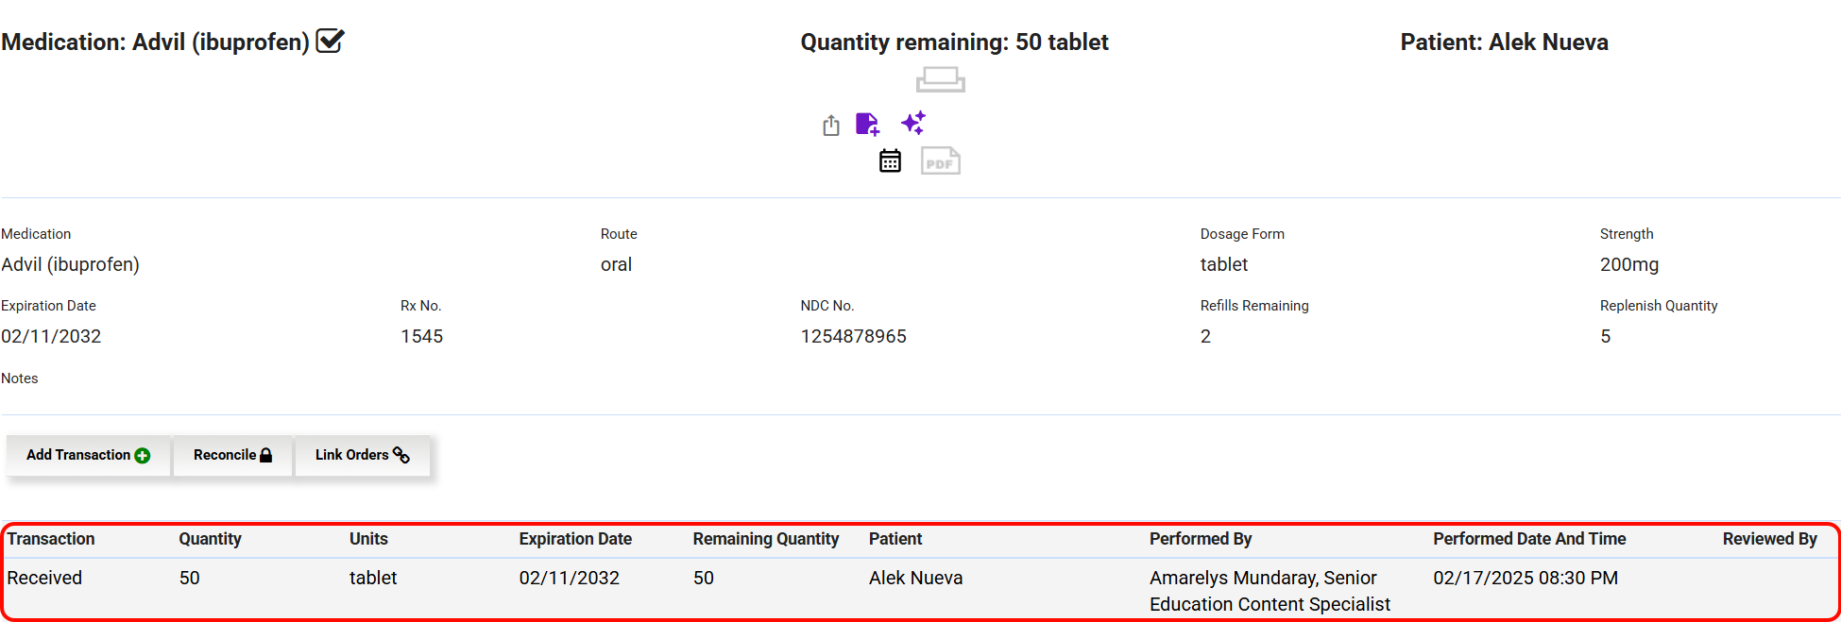Open the calendar icon
Viewport: 1841px width, 622px height.
(x=890, y=161)
